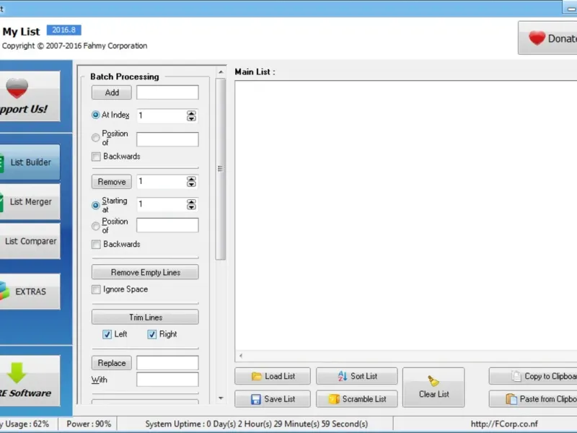
Task: Enable Backwards checkbox under Remove
Action: (96, 245)
